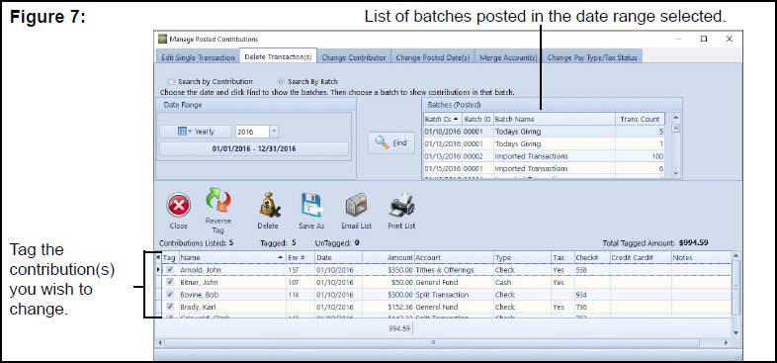This screenshot has width=777, height=363.
Task: Click the Tag column header
Action: 170,257
